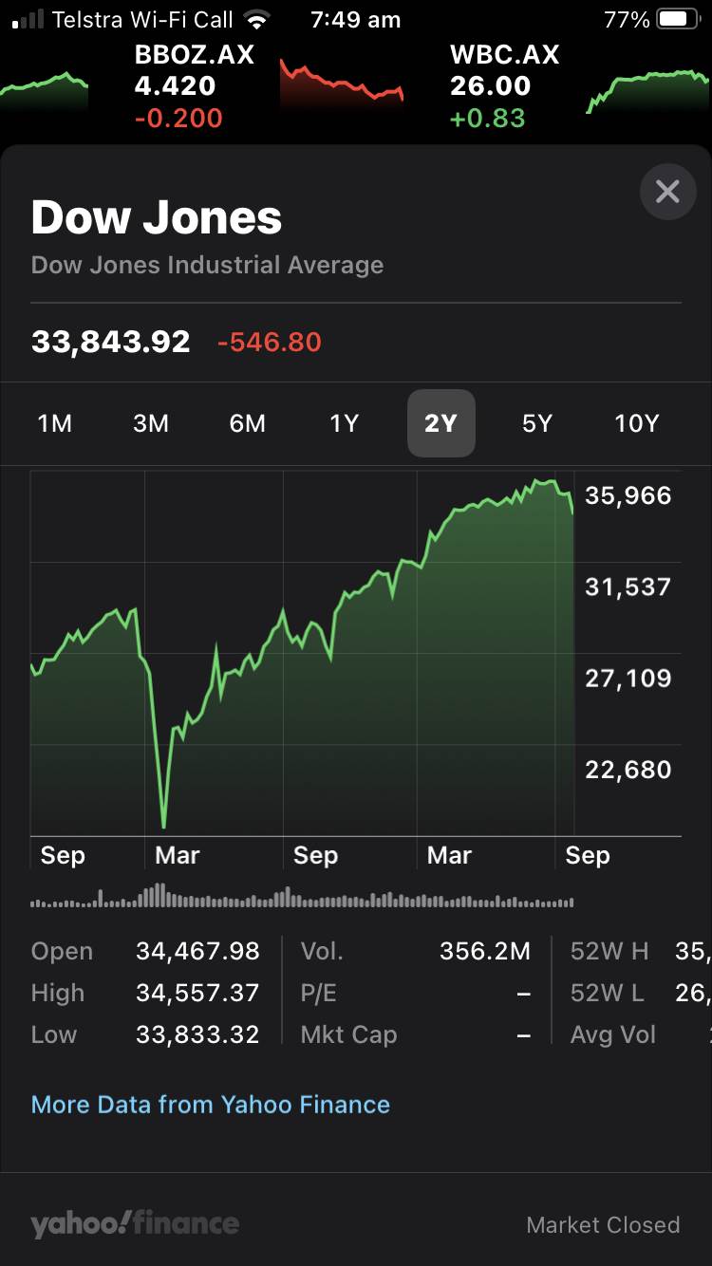The image size is (712, 1266).
Task: Tap the battery icon in status bar
Action: point(677,19)
